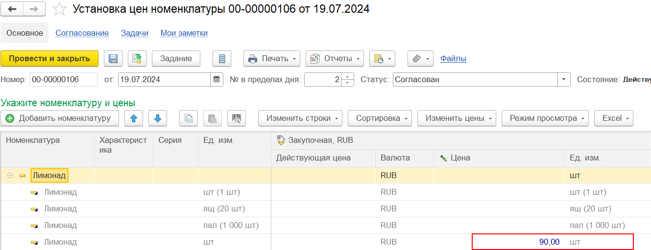Image resolution: width=651 pixels, height=250 pixels.
Task: Open the Мои заметки tab
Action: click(x=184, y=33)
